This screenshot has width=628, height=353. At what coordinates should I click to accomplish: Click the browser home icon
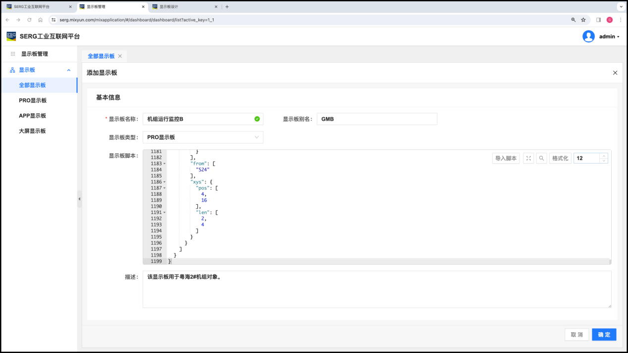tap(40, 20)
